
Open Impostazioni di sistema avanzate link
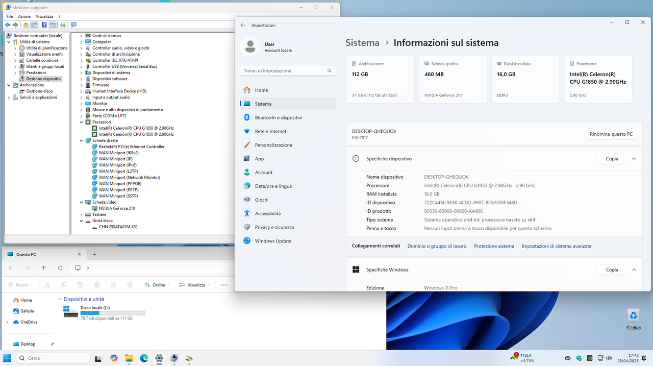point(557,246)
